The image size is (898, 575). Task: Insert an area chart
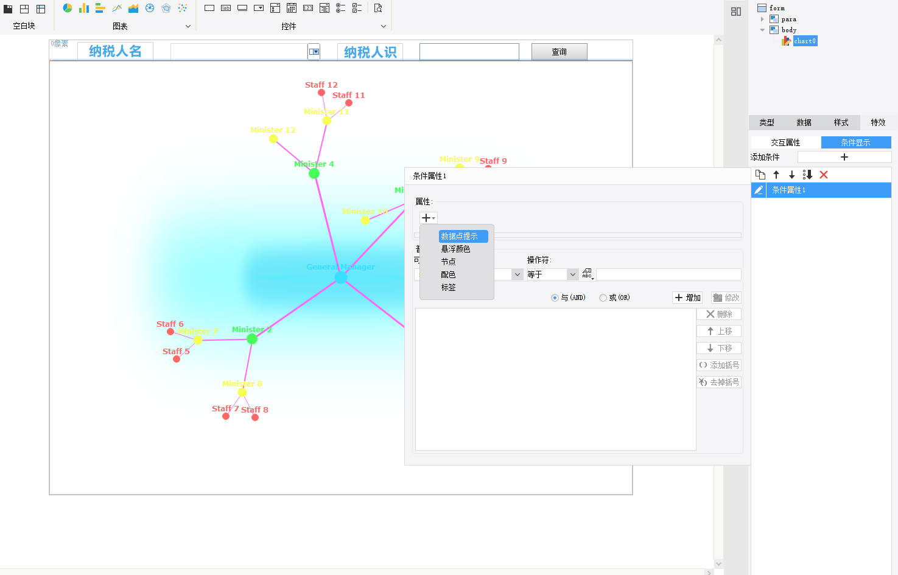point(133,8)
